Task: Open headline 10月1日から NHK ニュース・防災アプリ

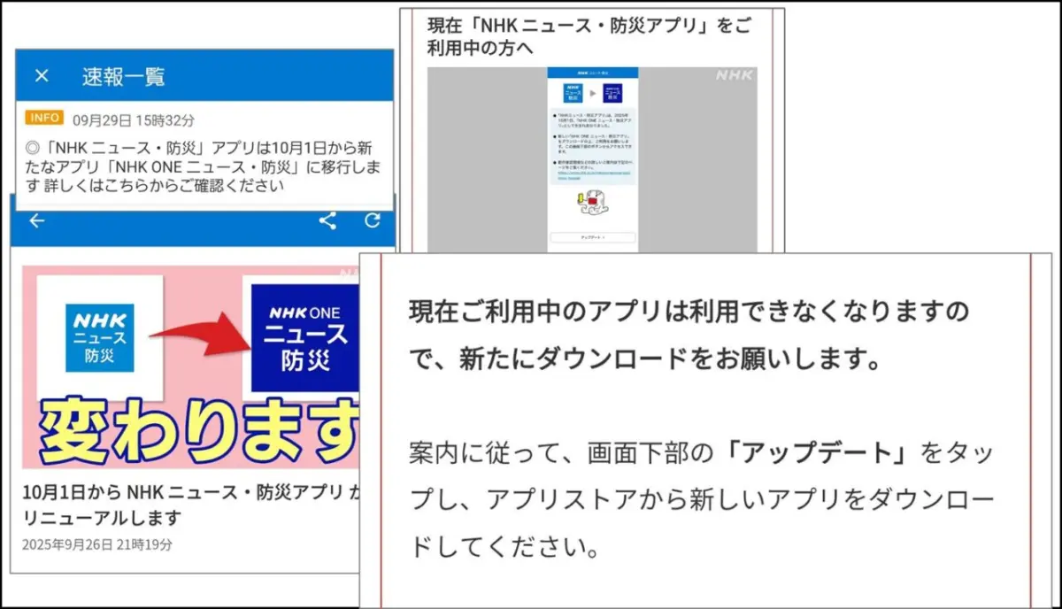Action: [192, 505]
